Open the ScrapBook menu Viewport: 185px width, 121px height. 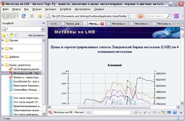tap(65, 9)
